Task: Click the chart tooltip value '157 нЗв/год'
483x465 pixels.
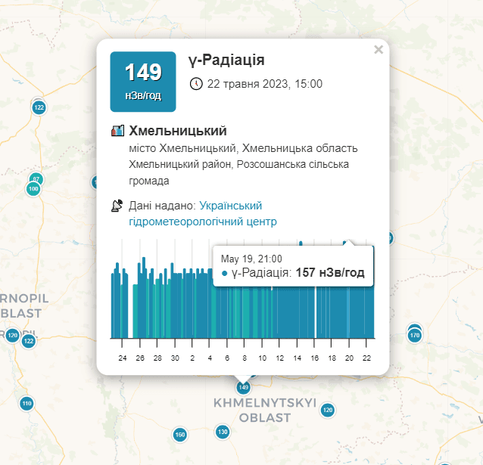Action: tap(330, 273)
